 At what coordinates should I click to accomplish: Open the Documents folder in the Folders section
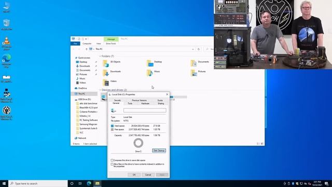click(200, 63)
